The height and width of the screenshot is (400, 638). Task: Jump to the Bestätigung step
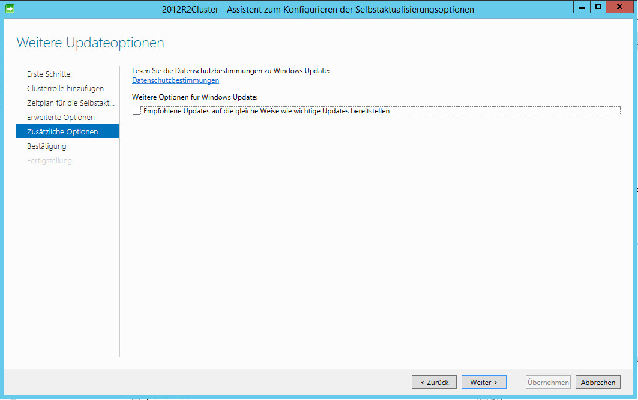(47, 146)
